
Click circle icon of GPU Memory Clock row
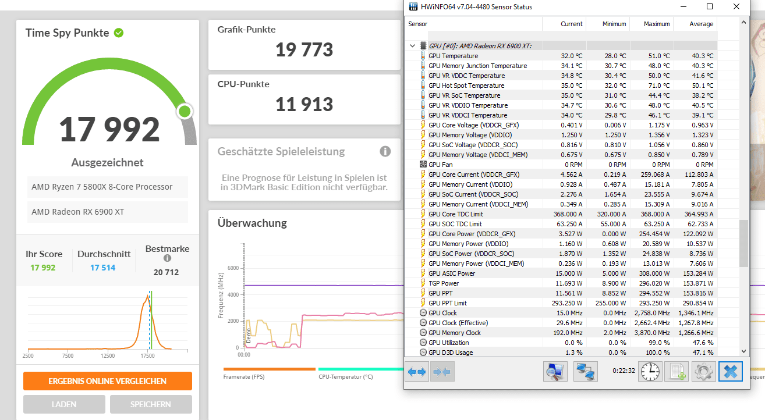423,333
